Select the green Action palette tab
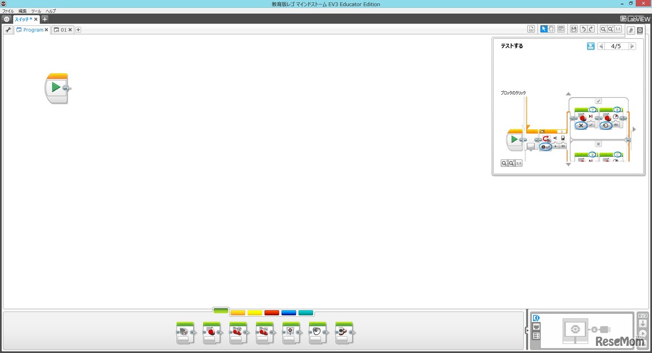Viewport: 652px width, 353px height. point(221,310)
